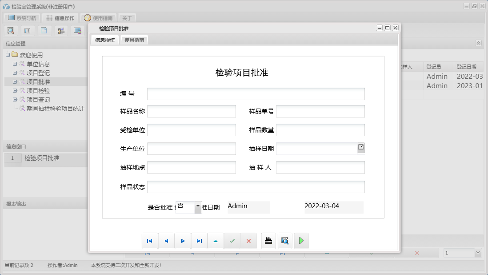Select the search icon in the left toolbar
This screenshot has width=488, height=275.
pyautogui.click(x=11, y=30)
